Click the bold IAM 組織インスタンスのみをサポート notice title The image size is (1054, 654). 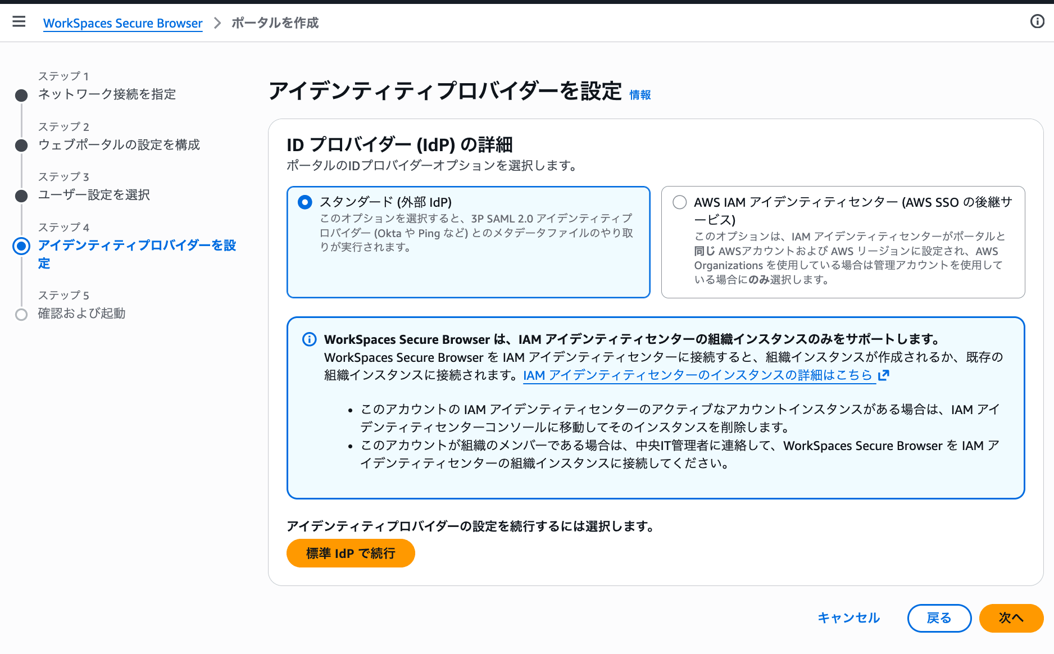(x=633, y=339)
